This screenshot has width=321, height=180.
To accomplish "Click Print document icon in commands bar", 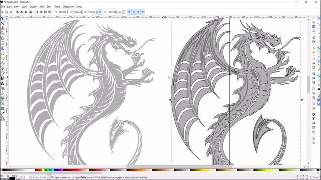I will point(314,31).
